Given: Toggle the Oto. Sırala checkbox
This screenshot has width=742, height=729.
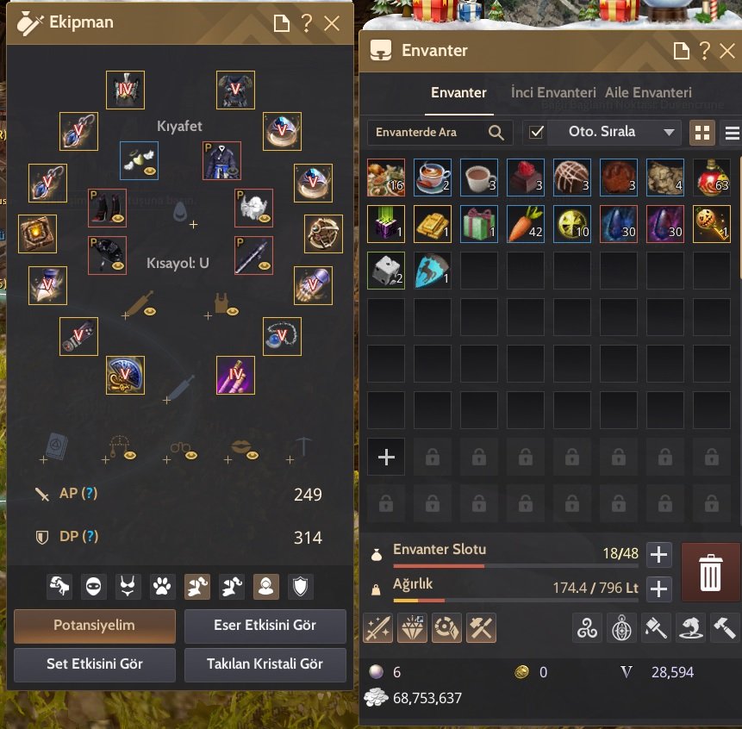Looking at the screenshot, I should point(536,132).
